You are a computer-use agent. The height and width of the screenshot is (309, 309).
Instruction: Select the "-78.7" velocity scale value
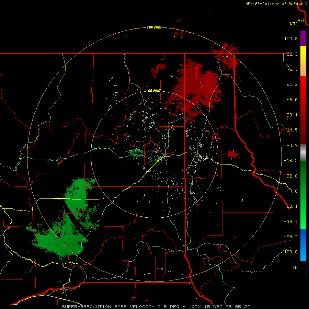(291, 222)
